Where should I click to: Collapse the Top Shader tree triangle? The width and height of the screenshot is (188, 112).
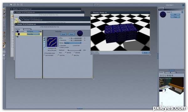click(16, 31)
